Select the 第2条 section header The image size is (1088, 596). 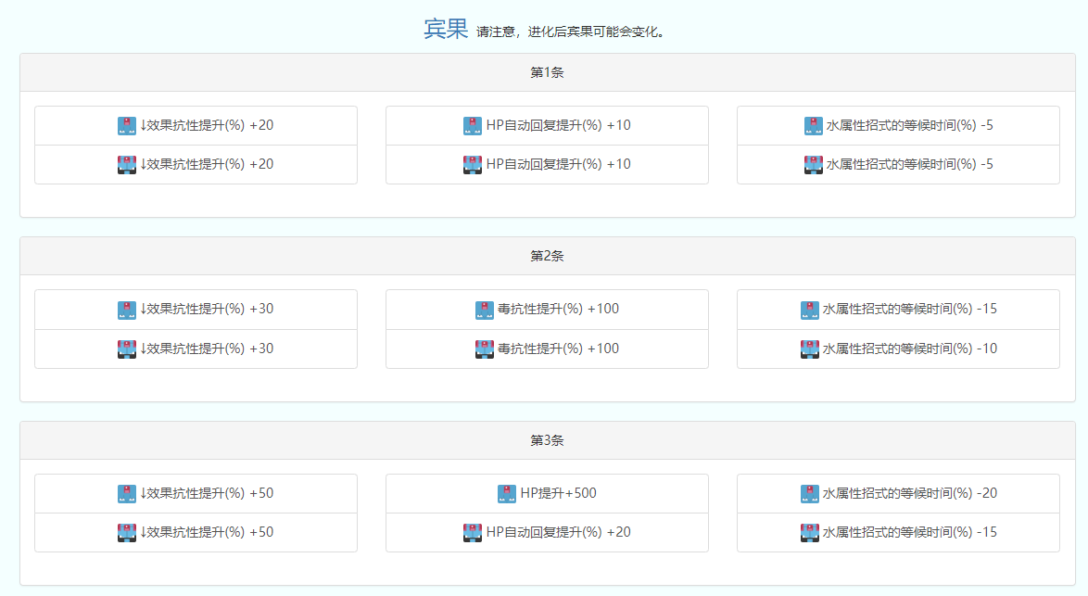coord(546,256)
